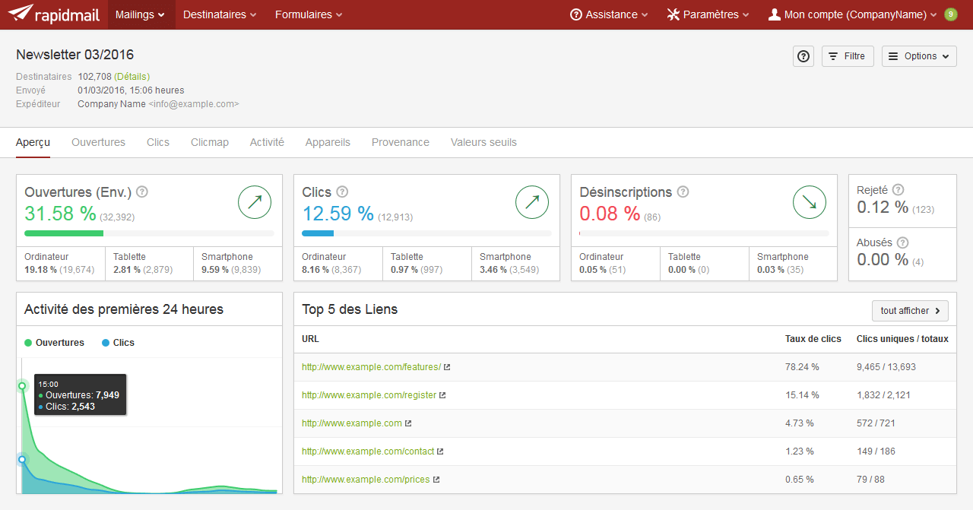Switch to the Provenance tab
The width and height of the screenshot is (973, 510).
pyautogui.click(x=401, y=142)
